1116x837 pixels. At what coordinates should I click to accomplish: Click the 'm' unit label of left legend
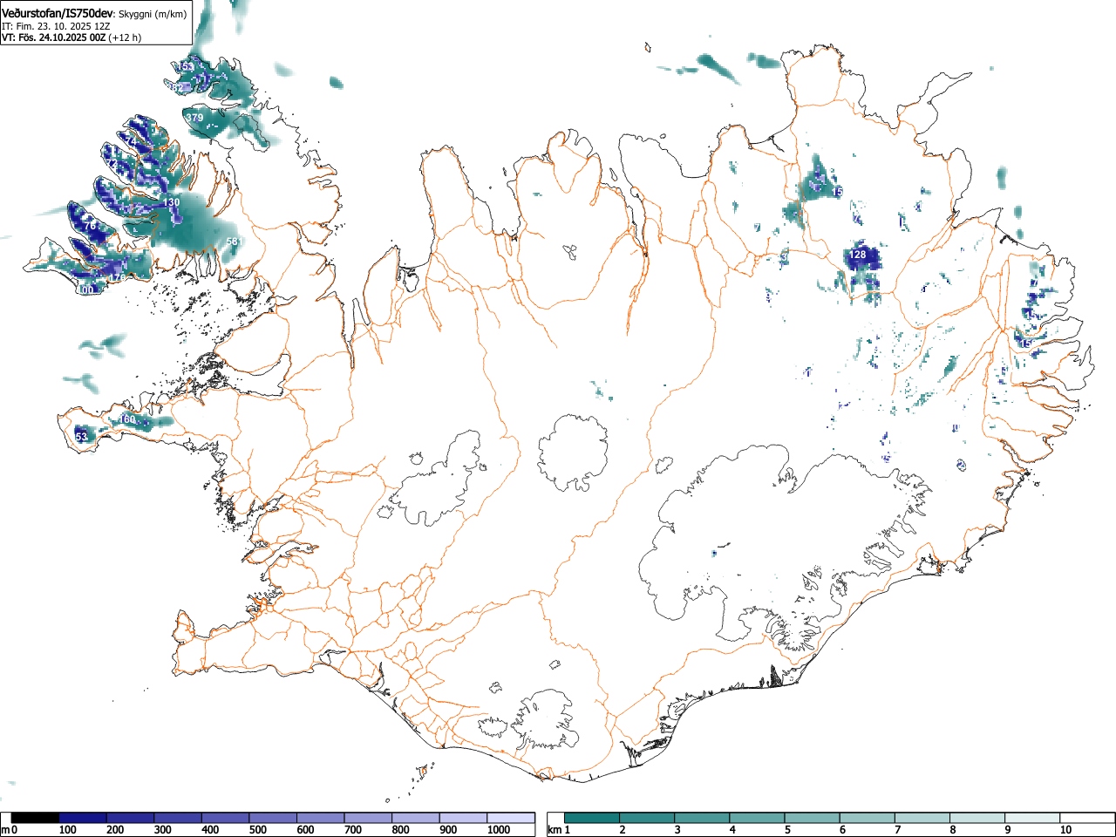(6, 830)
